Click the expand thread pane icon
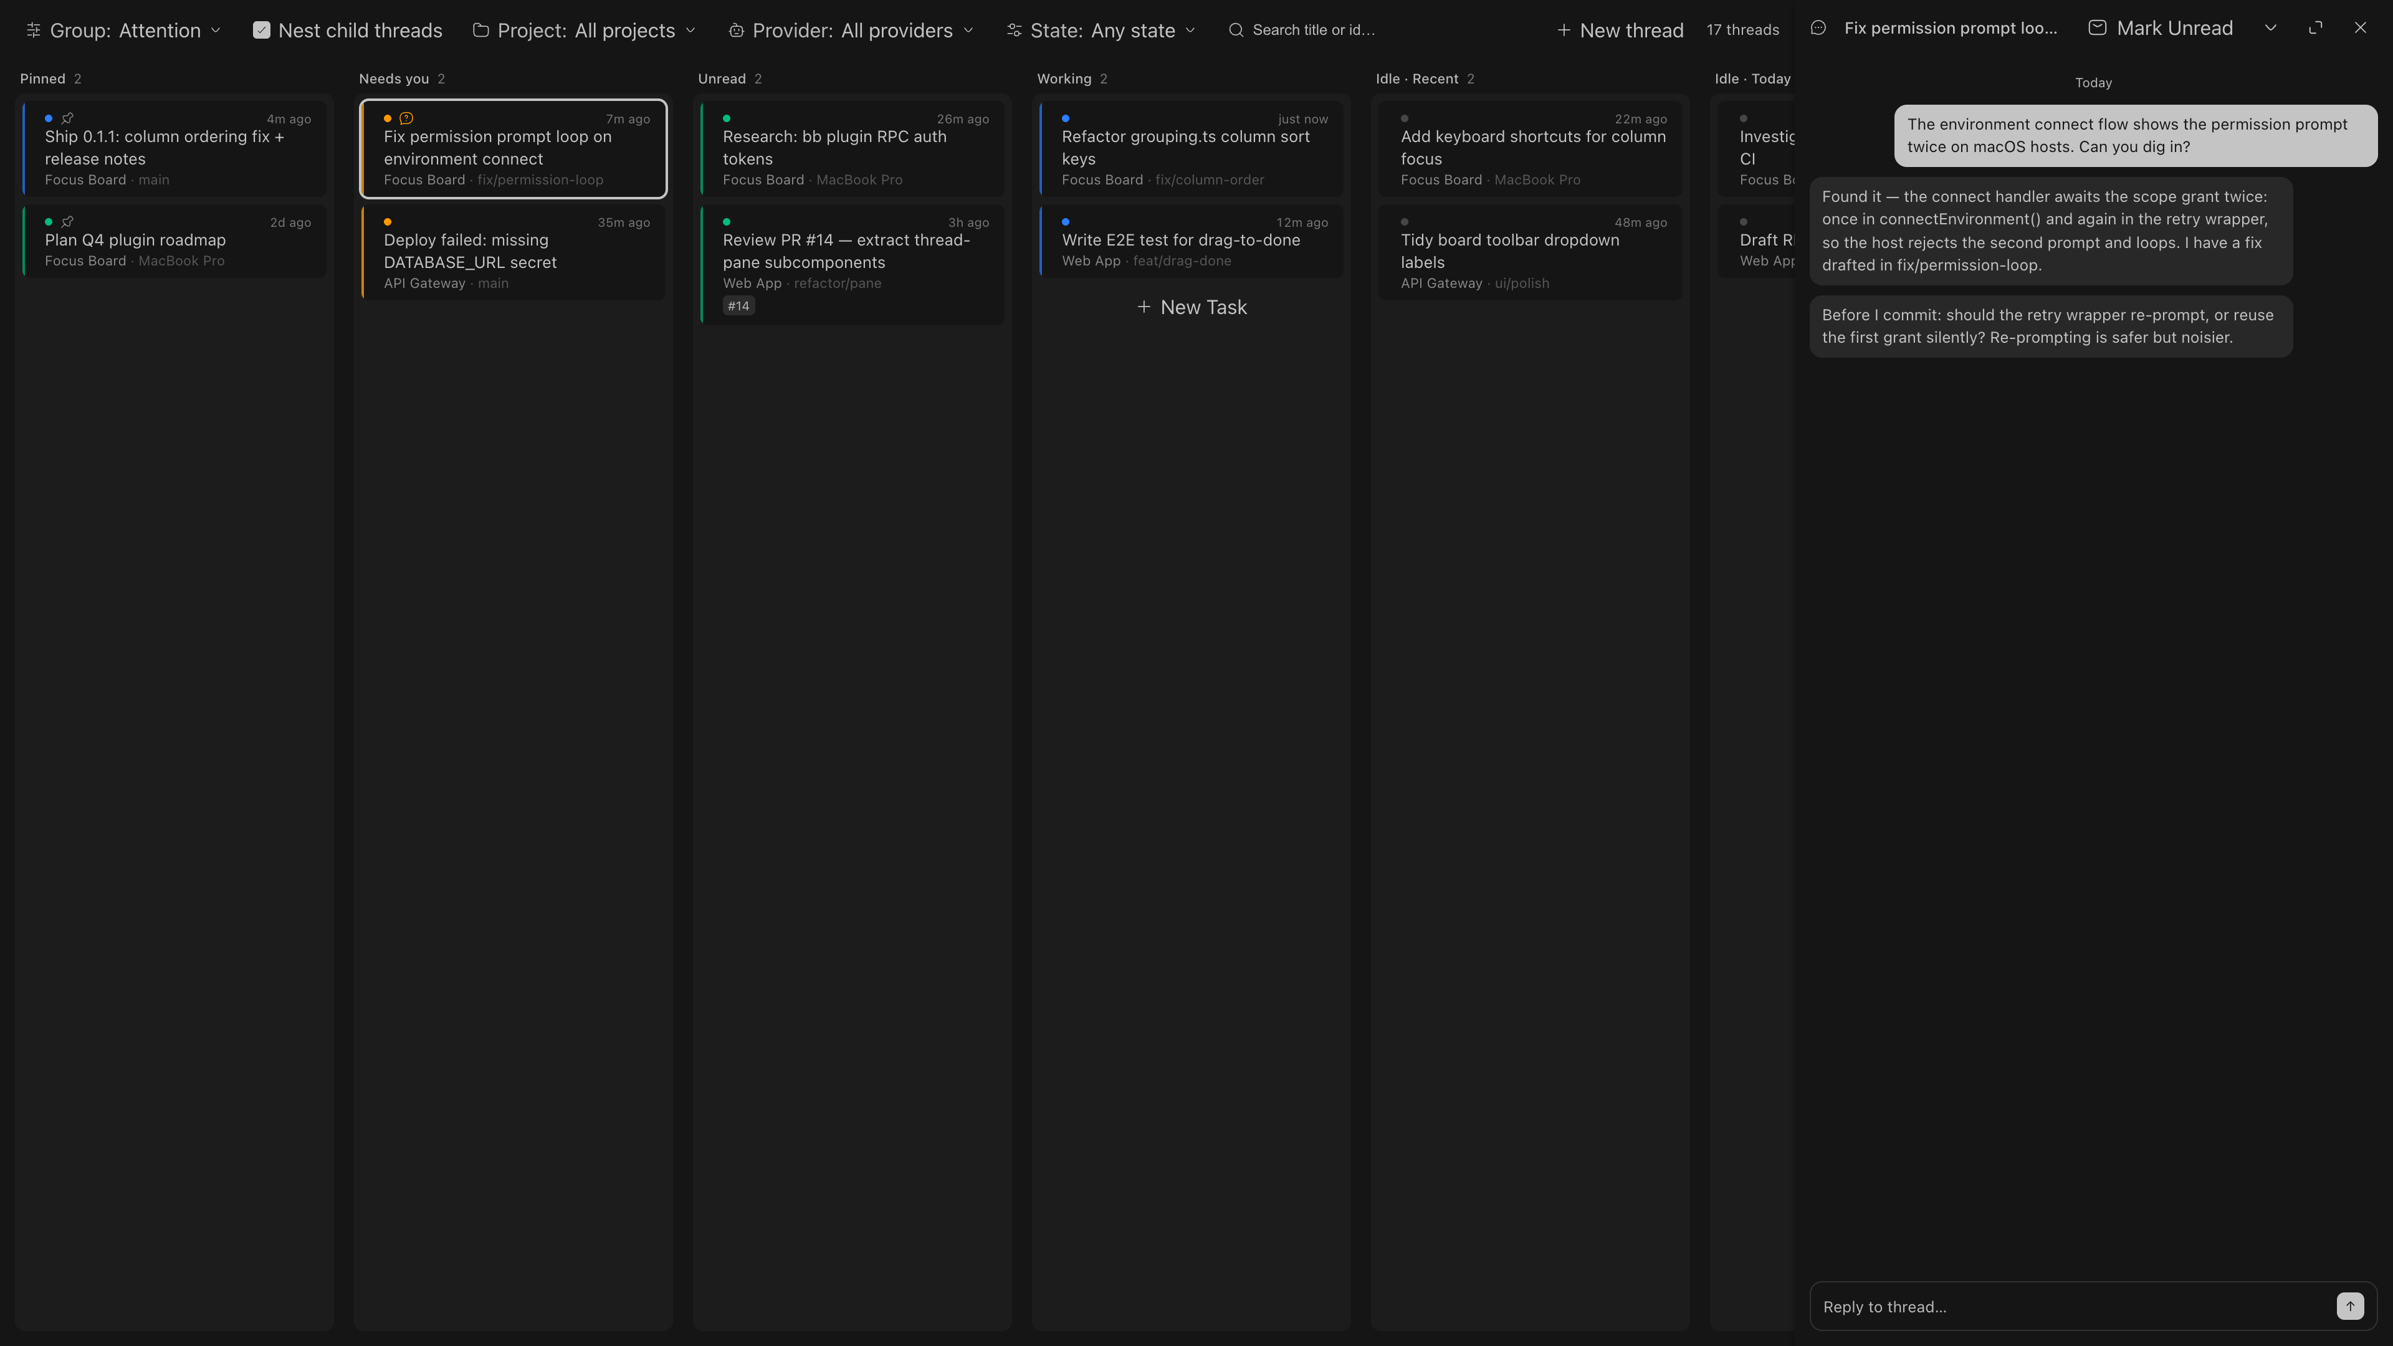The width and height of the screenshot is (2393, 1346). tap(2315, 28)
